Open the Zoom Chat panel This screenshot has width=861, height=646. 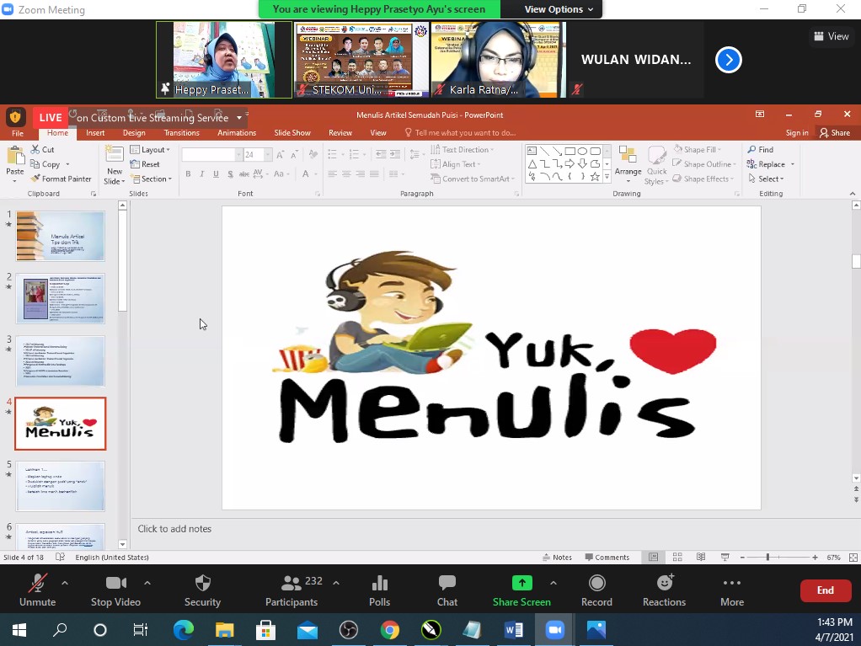pyautogui.click(x=447, y=590)
